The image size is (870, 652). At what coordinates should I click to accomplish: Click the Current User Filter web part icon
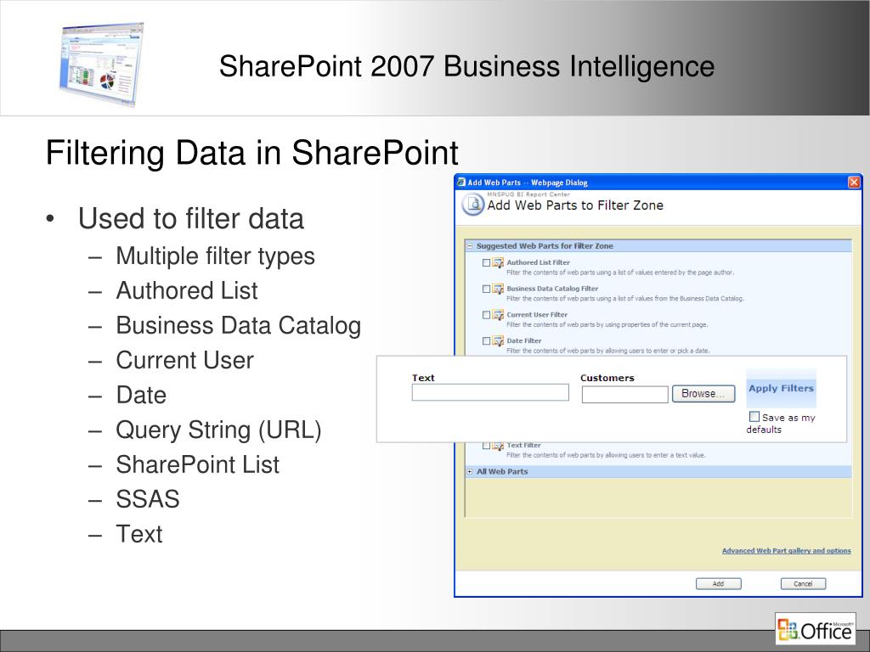498,315
